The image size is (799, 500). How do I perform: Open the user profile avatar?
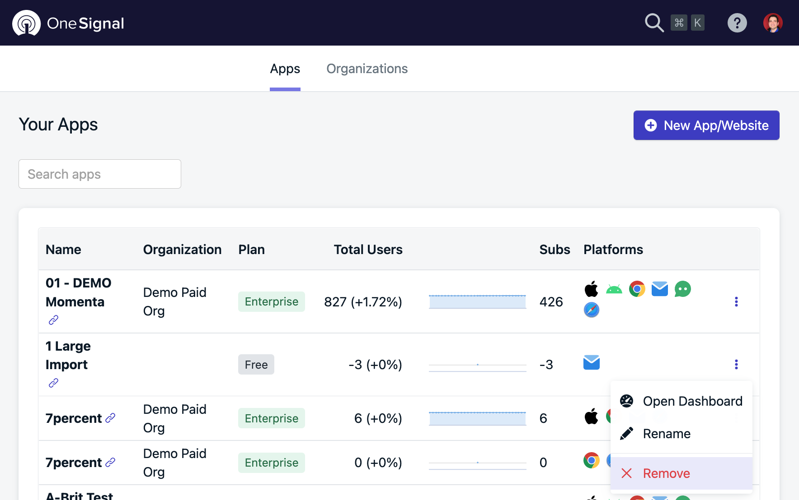click(x=773, y=23)
